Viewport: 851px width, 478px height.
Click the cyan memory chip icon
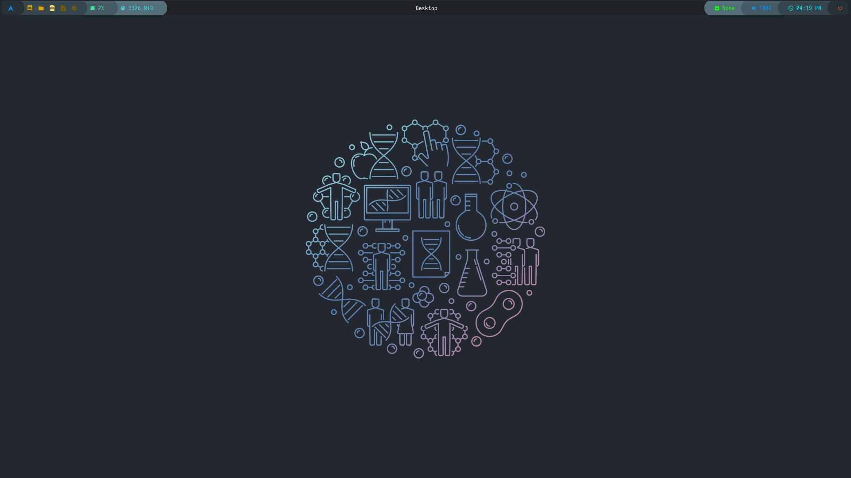[x=123, y=8]
